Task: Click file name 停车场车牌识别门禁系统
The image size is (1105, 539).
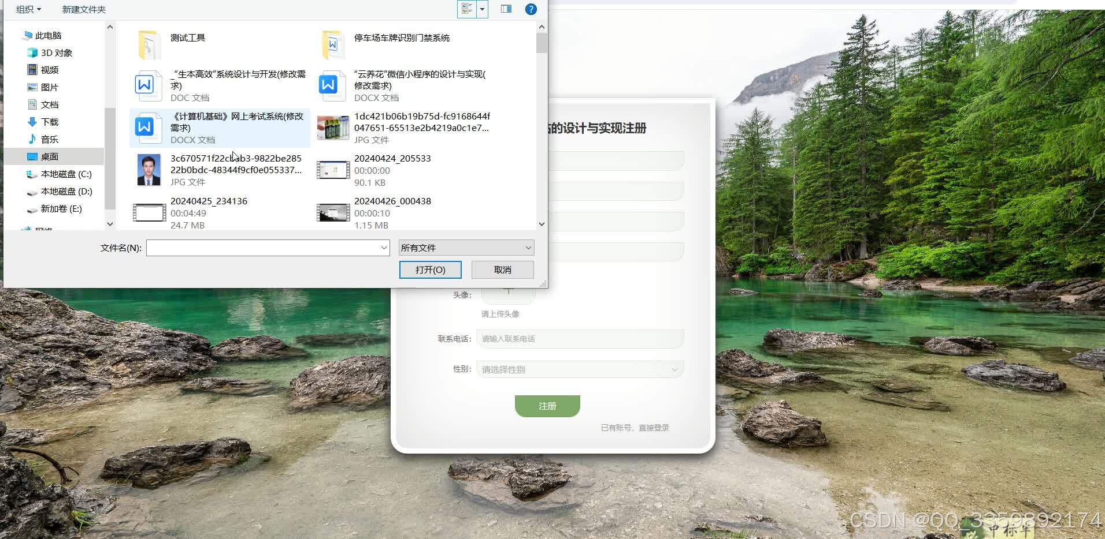Action: coord(402,38)
